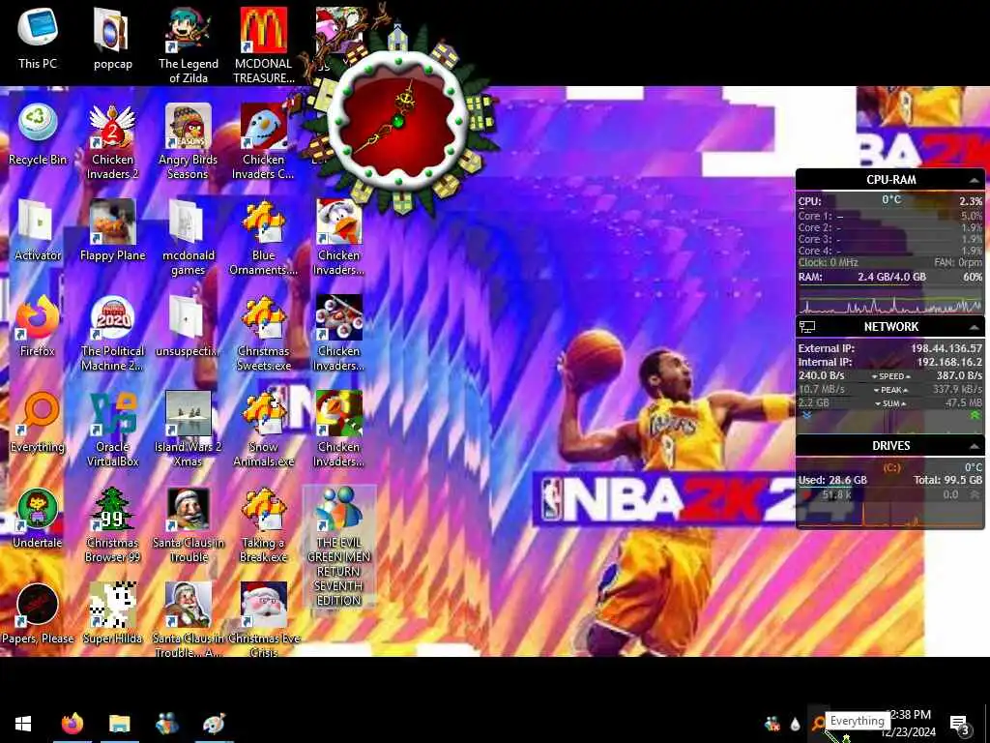Image resolution: width=990 pixels, height=743 pixels.
Task: Collapse the NETWORK widget panel
Action: click(x=975, y=327)
